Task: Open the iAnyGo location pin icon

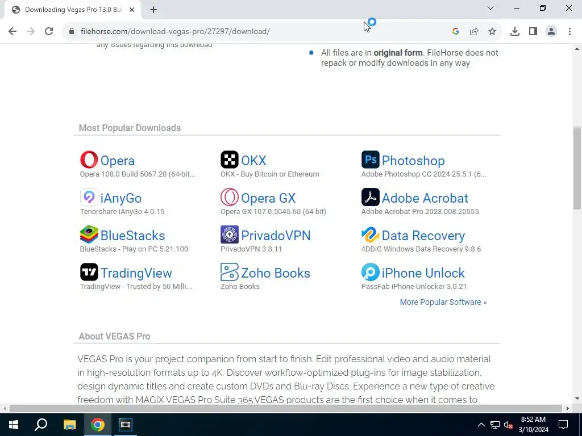Action: click(89, 197)
